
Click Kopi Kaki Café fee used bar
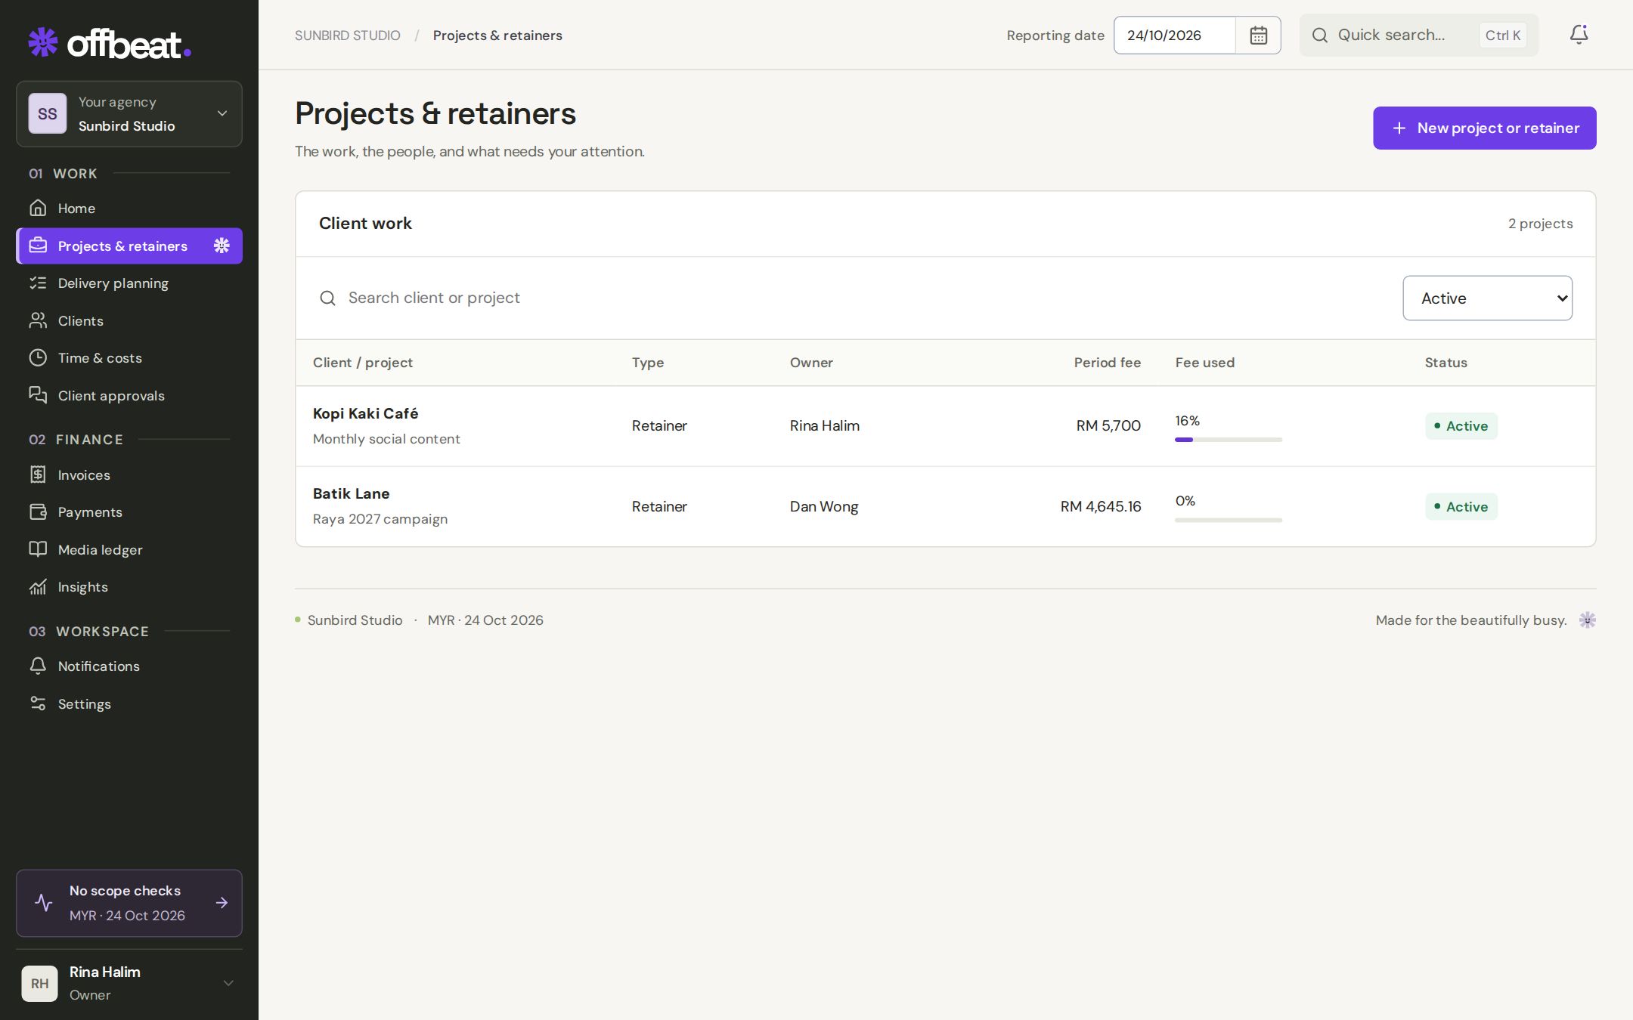click(1229, 440)
